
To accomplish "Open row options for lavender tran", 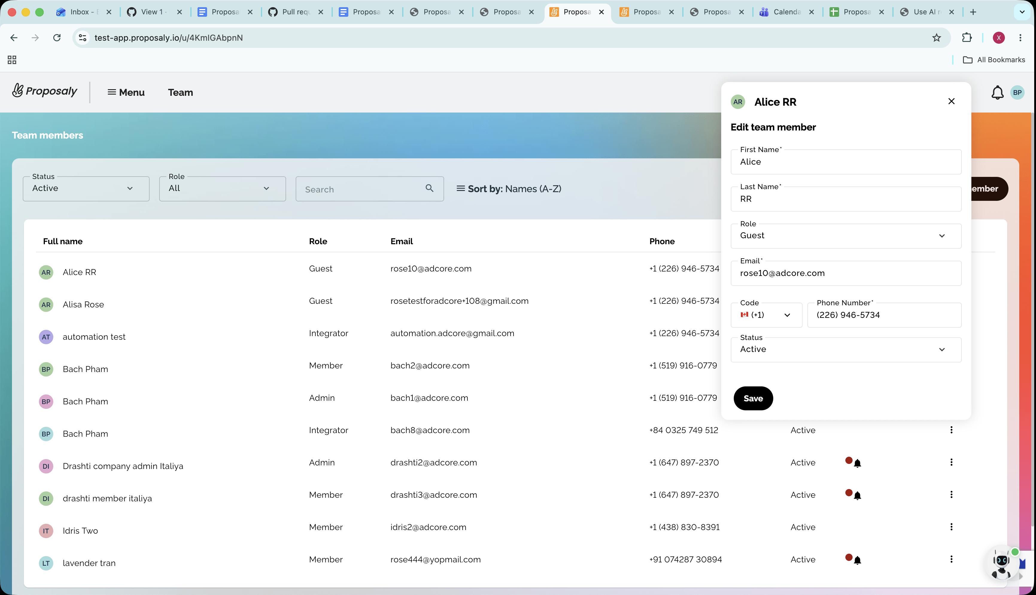I will tap(951, 559).
